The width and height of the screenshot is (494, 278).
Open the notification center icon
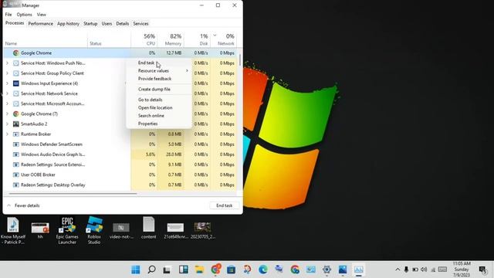tap(482, 270)
